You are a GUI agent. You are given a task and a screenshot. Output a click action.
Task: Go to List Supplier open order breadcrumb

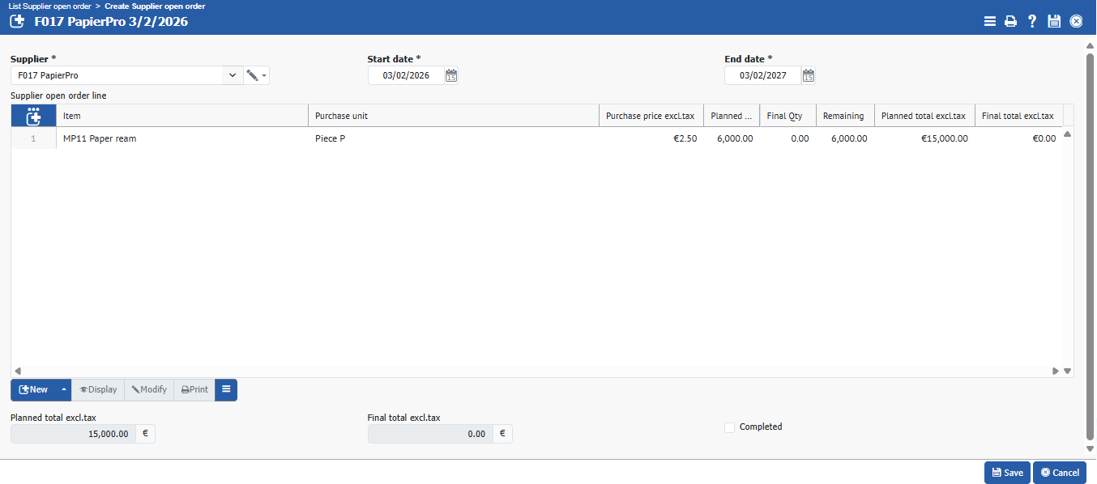[x=49, y=6]
